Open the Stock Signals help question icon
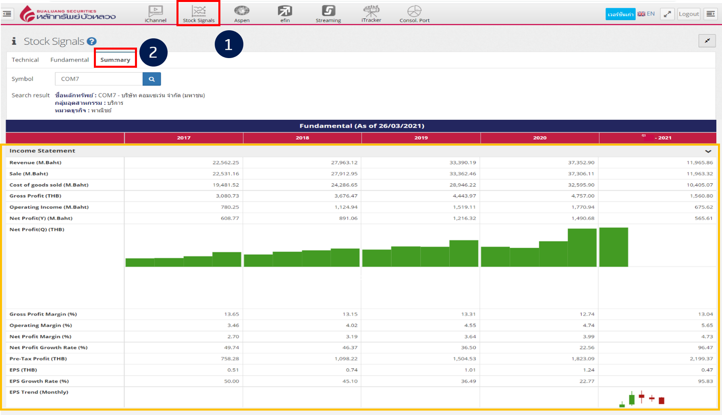Screen dimensions: 722x415 [92, 41]
